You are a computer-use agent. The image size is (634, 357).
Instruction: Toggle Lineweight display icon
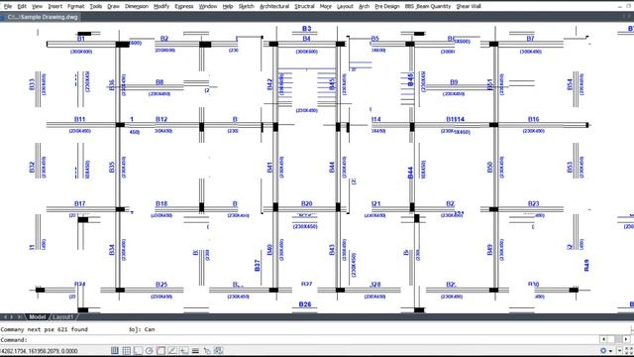click(195, 350)
